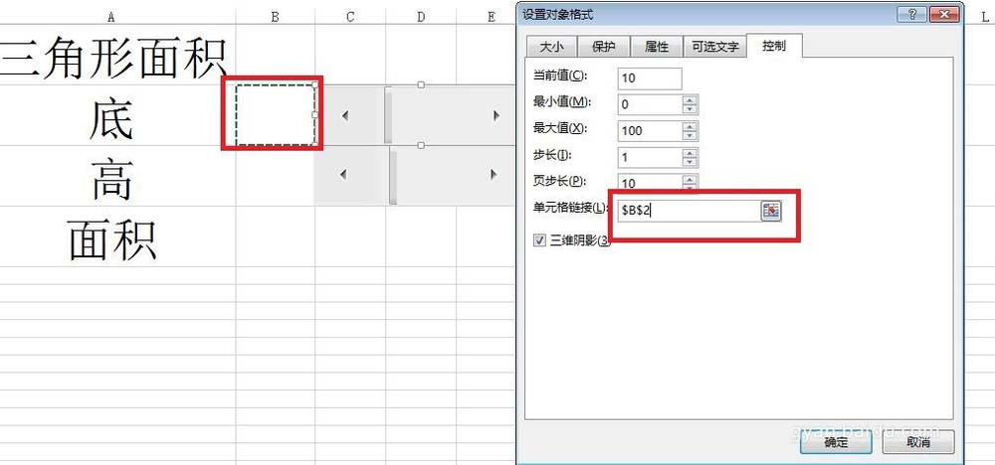Select column C header
Viewport: 995px width, 465px height.
coord(350,17)
